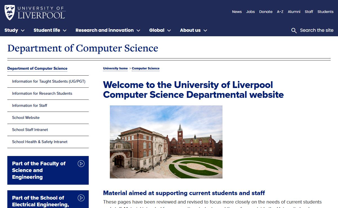Click the Material aimed at supporting current students heading

tap(184, 193)
